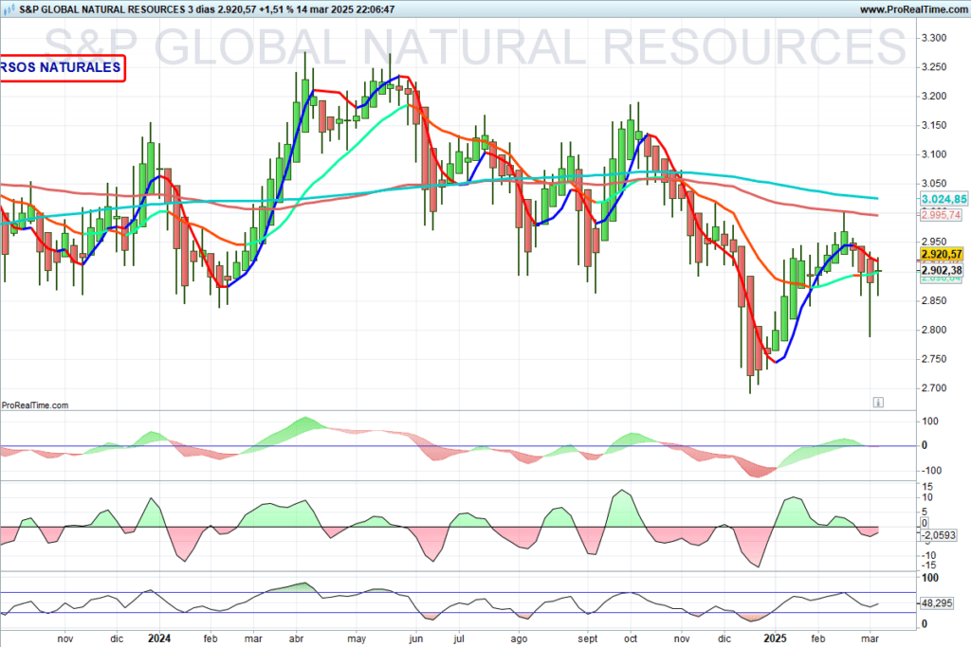Click the 2.800 price axis label
971x647 pixels.
[x=934, y=330]
